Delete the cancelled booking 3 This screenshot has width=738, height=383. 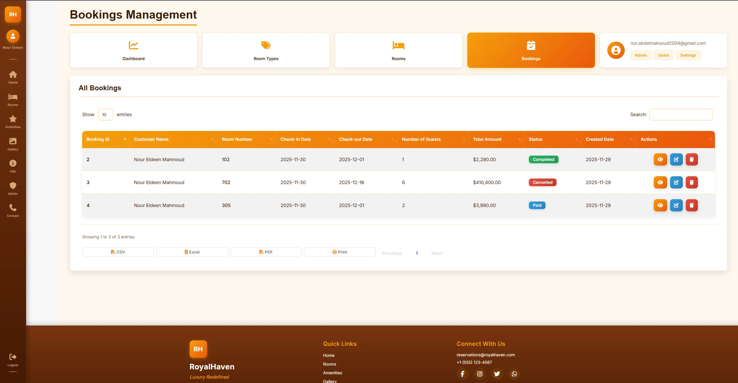[692, 182]
